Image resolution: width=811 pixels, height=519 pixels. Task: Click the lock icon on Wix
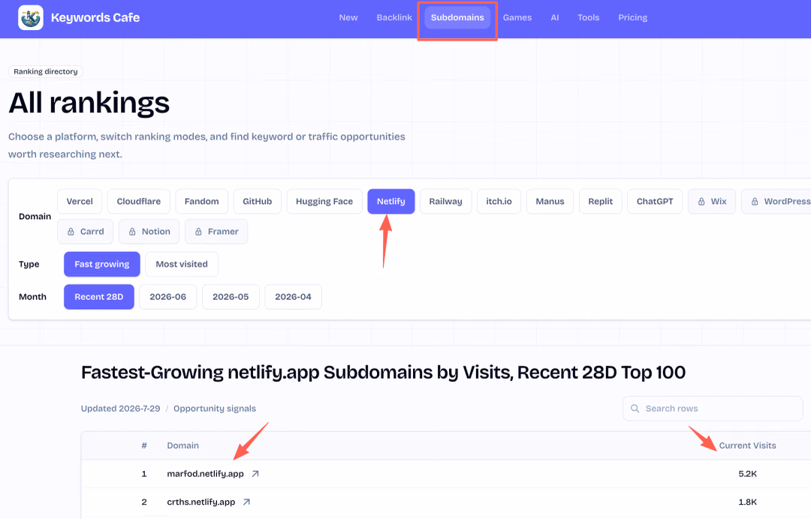pos(701,202)
